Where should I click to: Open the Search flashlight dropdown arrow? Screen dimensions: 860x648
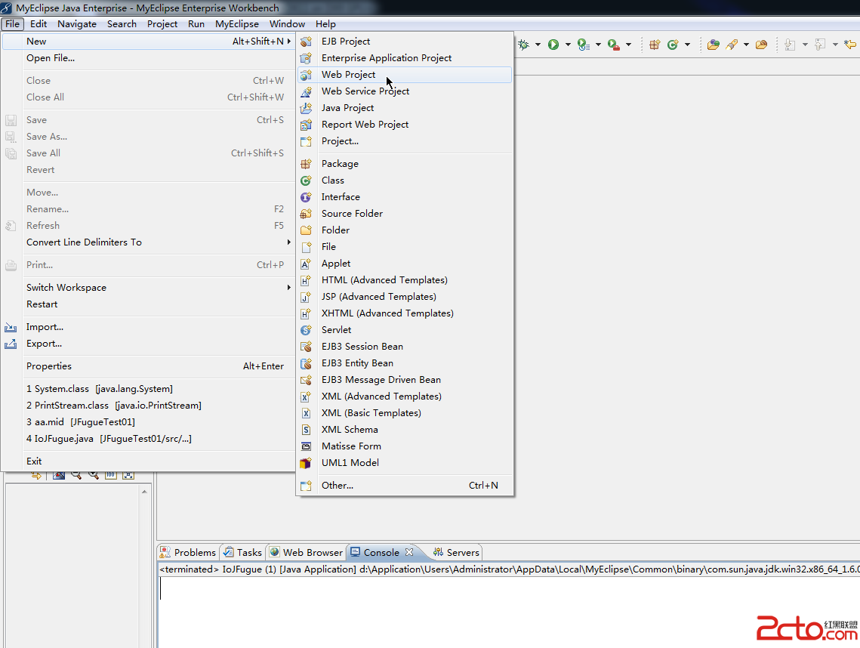(x=746, y=45)
